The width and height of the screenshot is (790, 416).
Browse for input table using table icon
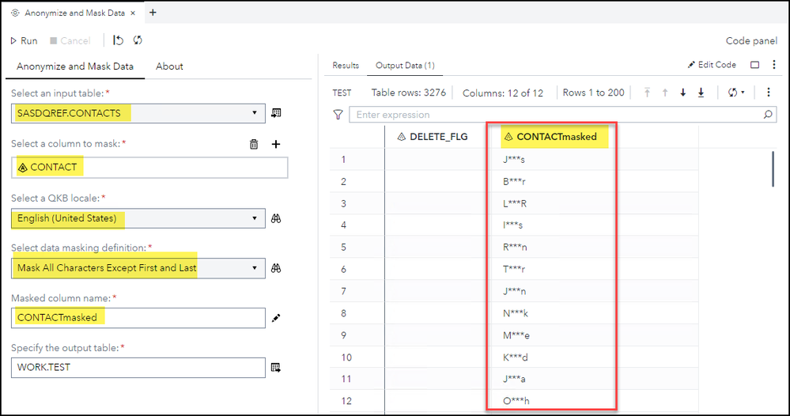click(x=276, y=113)
